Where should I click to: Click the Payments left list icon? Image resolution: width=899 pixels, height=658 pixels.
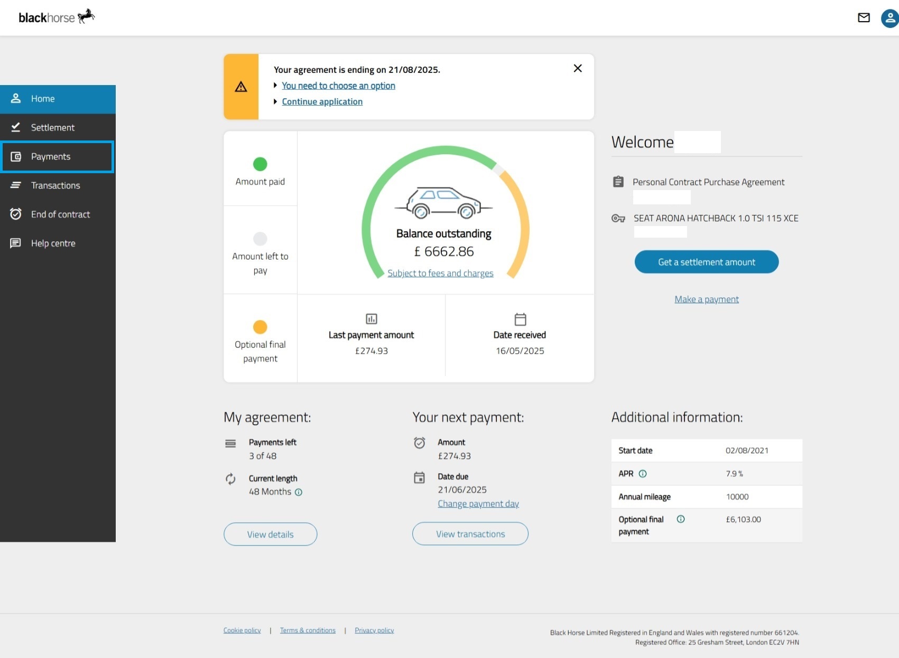230,444
